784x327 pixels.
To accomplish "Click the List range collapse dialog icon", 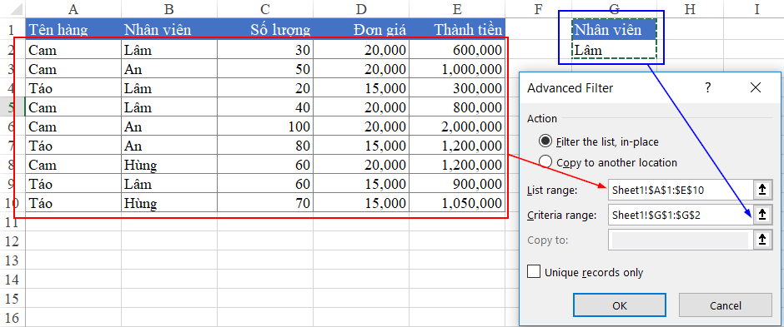I will tap(762, 190).
